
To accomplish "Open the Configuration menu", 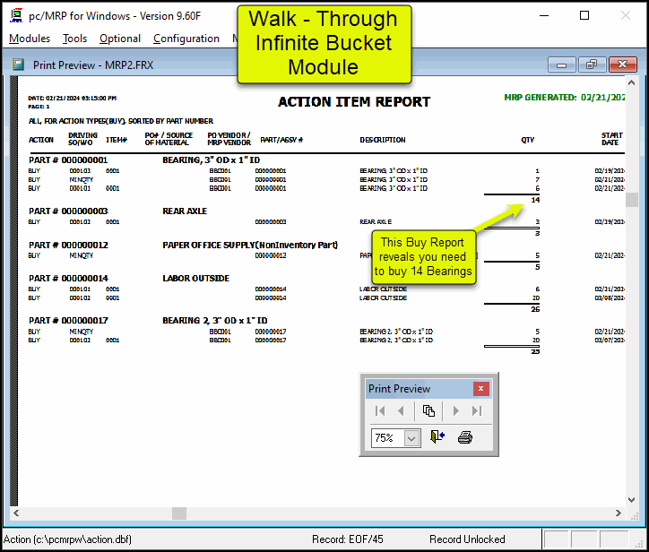I will point(186,39).
